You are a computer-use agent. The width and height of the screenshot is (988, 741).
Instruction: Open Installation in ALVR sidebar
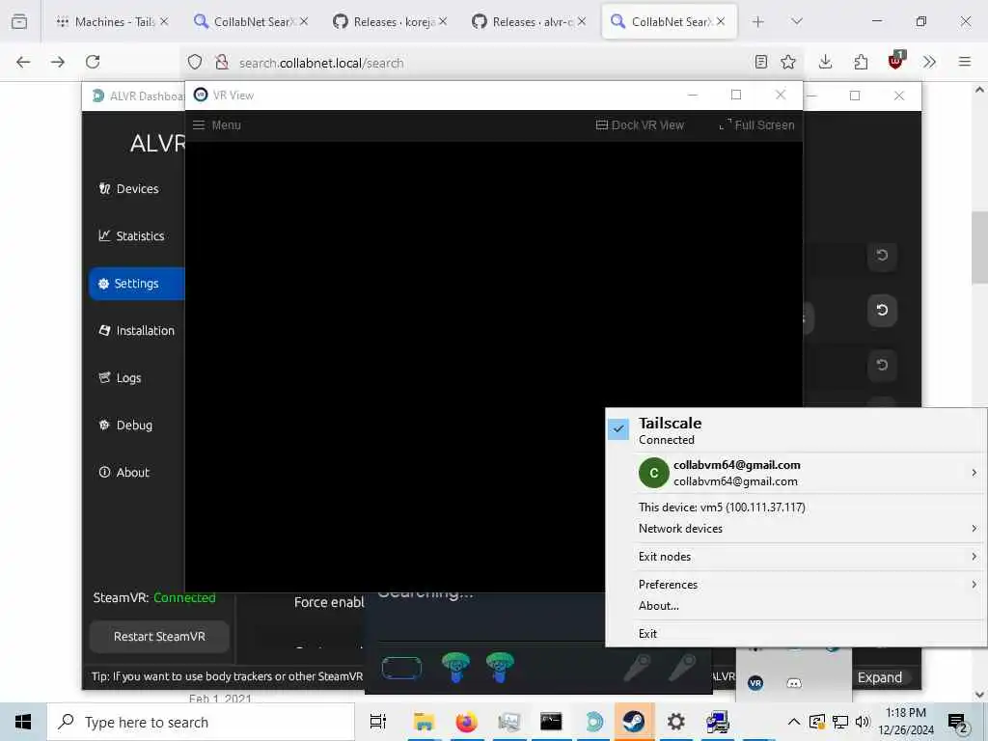click(x=137, y=331)
